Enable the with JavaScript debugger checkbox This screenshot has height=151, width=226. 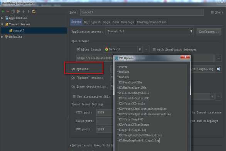154,50
